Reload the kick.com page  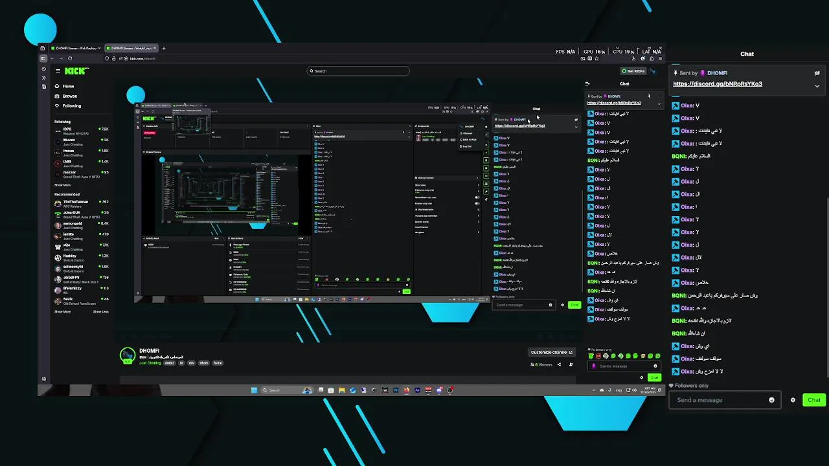tap(70, 59)
